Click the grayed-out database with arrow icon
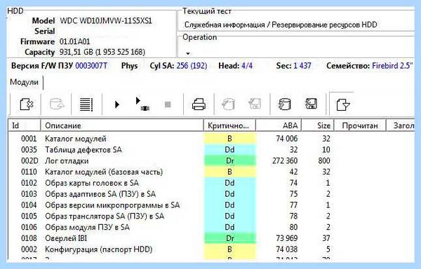421x269 pixels. point(57,104)
